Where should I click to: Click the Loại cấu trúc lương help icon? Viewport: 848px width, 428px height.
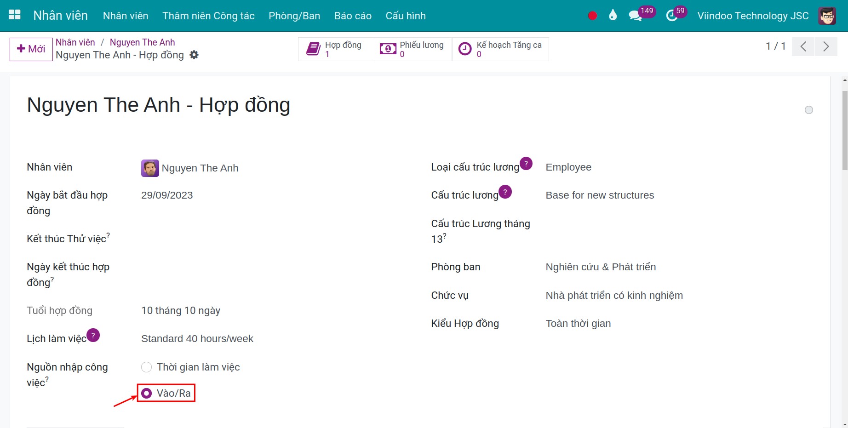(x=526, y=163)
